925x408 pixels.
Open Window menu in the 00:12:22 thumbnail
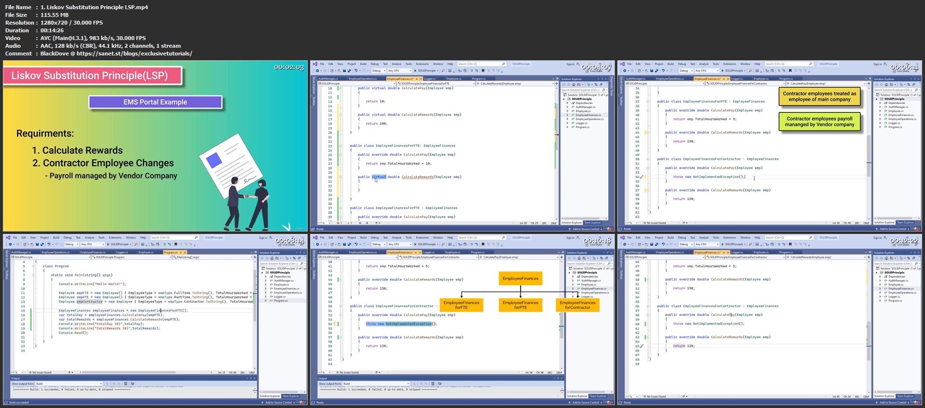point(746,237)
